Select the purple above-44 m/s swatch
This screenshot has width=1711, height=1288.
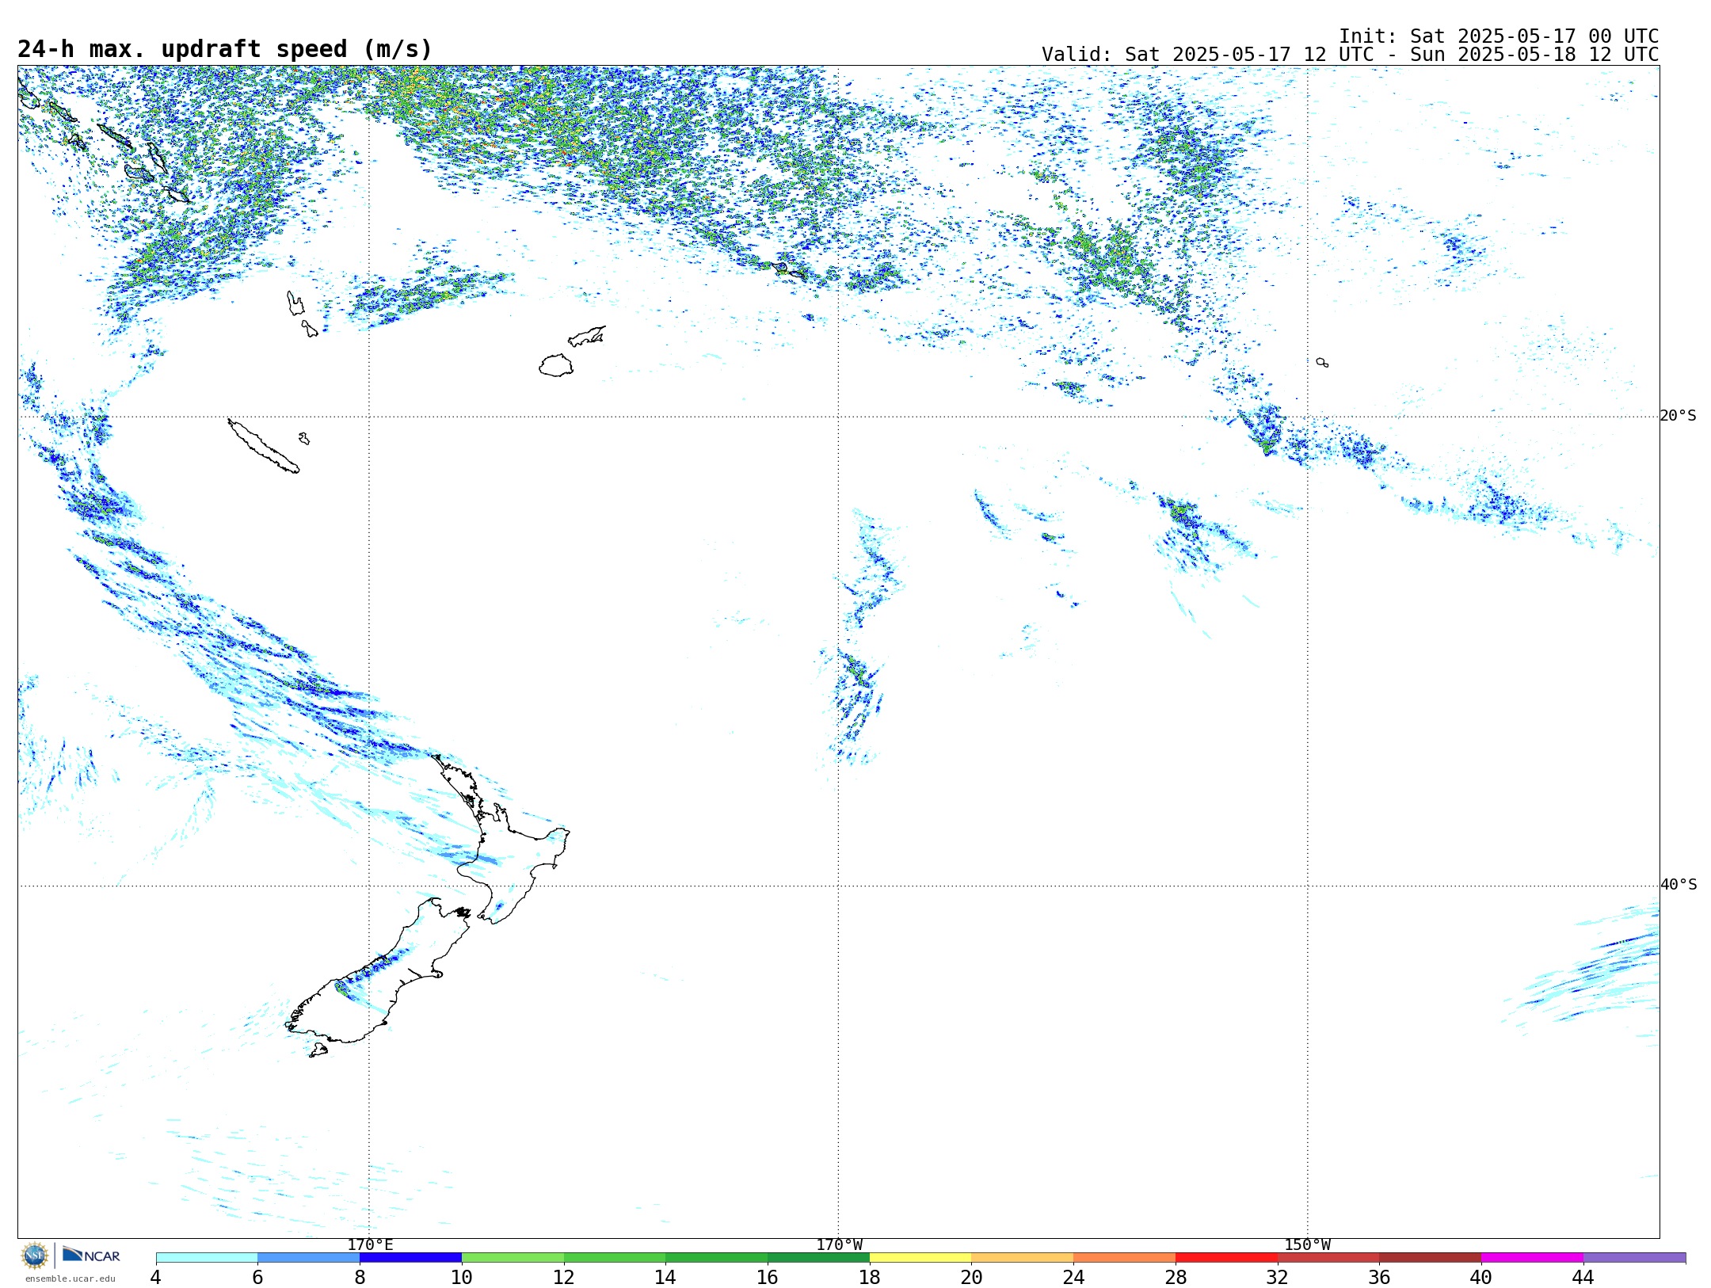pyautogui.click(x=1635, y=1258)
